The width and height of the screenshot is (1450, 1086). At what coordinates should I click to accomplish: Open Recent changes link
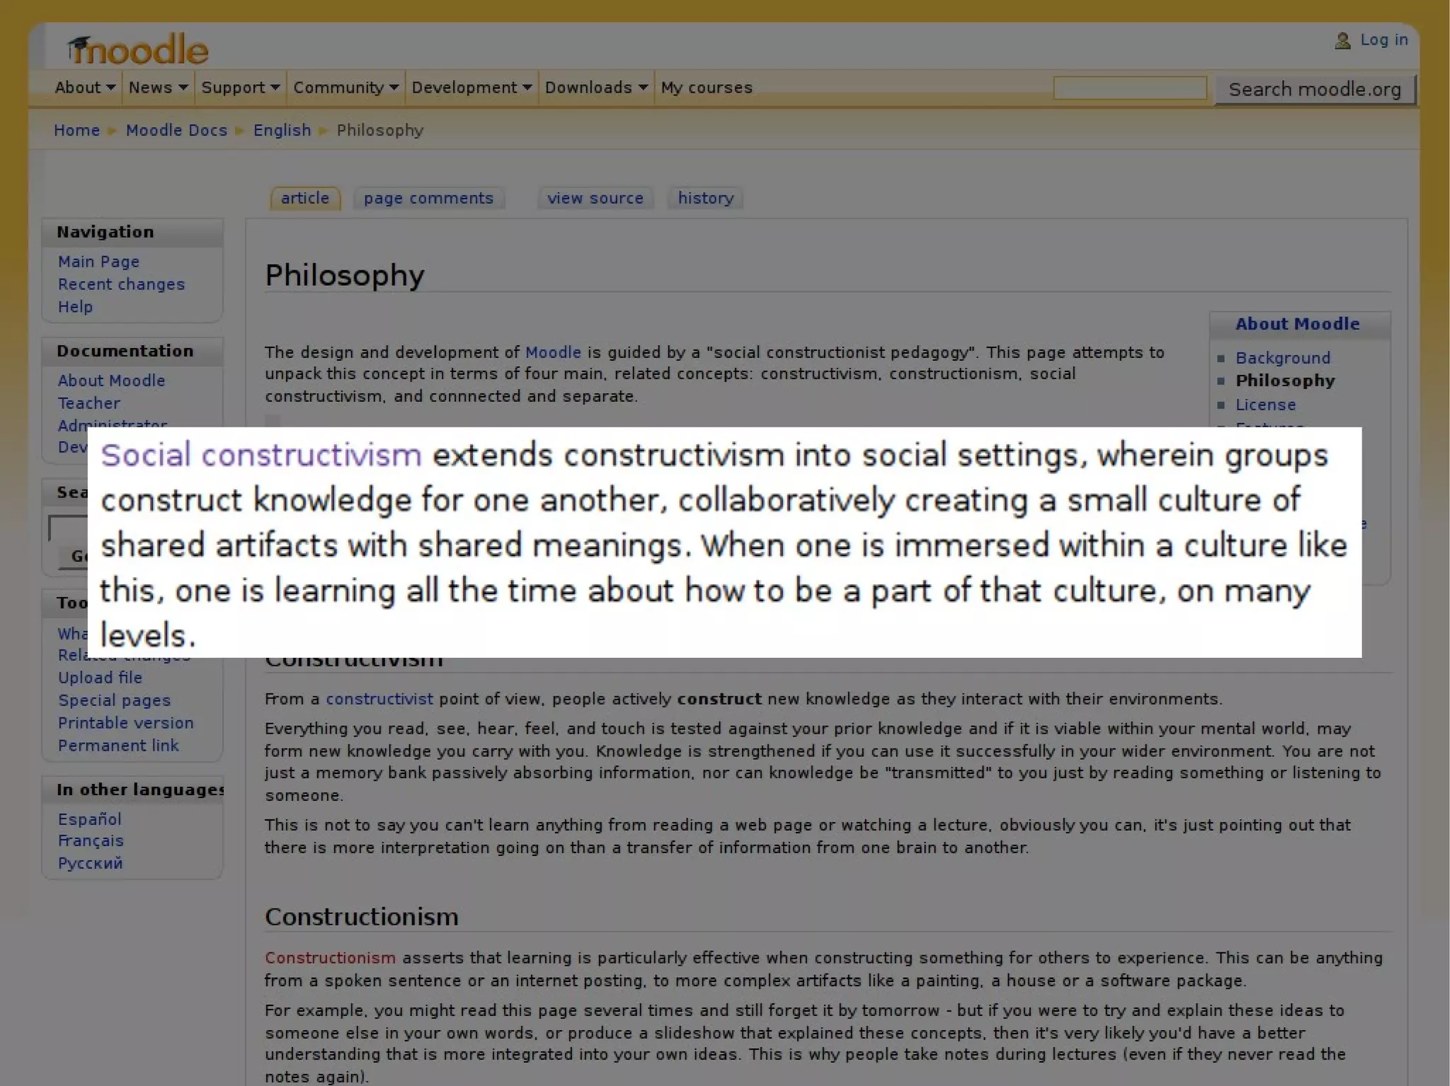click(121, 284)
